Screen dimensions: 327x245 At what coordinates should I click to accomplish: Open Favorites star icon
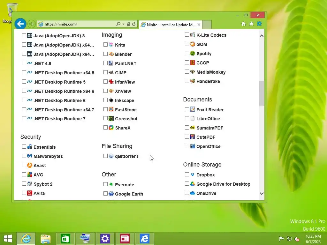pos(252,24)
